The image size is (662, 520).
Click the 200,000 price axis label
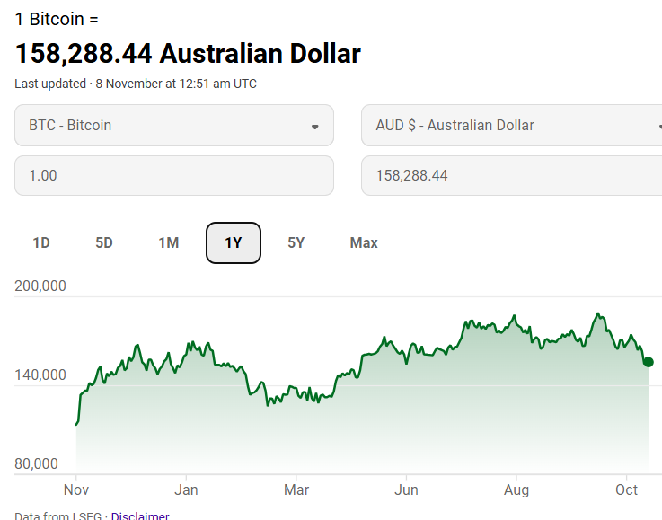click(40, 286)
